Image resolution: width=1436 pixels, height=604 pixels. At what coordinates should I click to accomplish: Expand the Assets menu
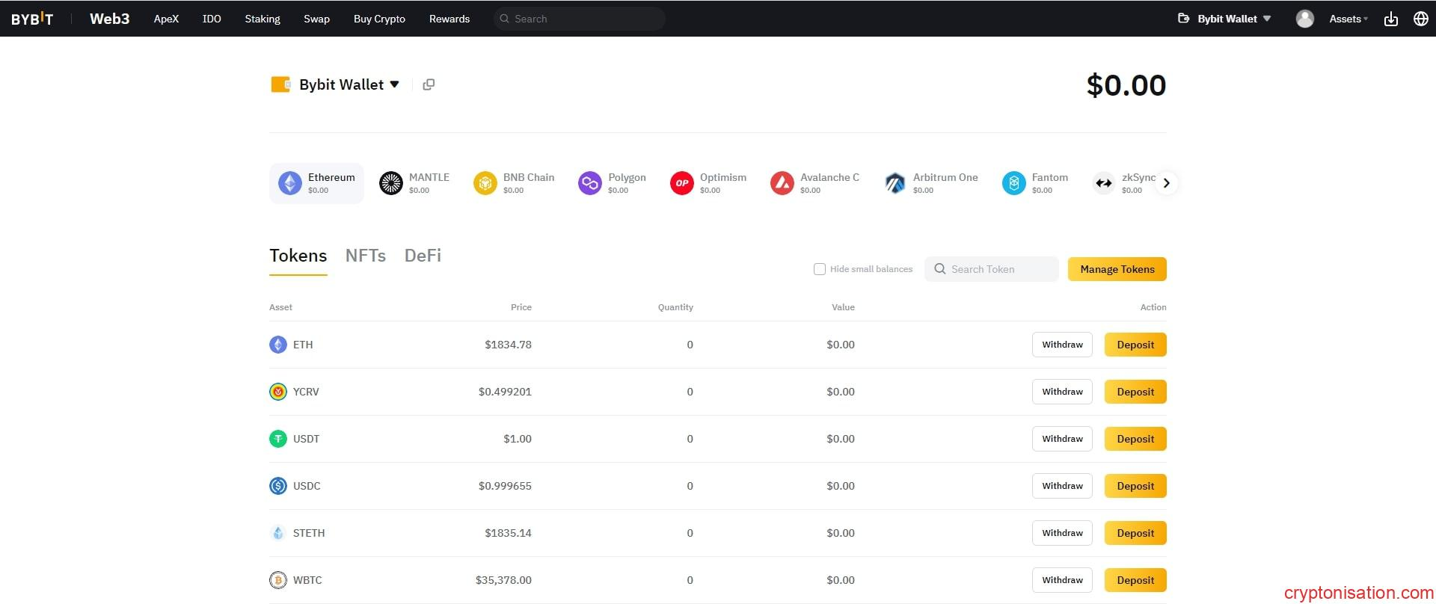pyautogui.click(x=1348, y=19)
